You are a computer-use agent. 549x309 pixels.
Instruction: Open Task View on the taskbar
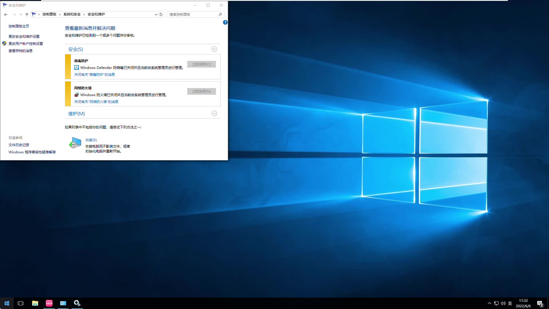click(x=21, y=303)
